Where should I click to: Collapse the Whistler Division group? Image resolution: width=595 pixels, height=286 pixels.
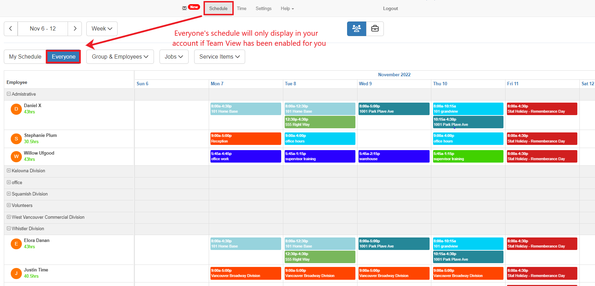tap(9, 228)
